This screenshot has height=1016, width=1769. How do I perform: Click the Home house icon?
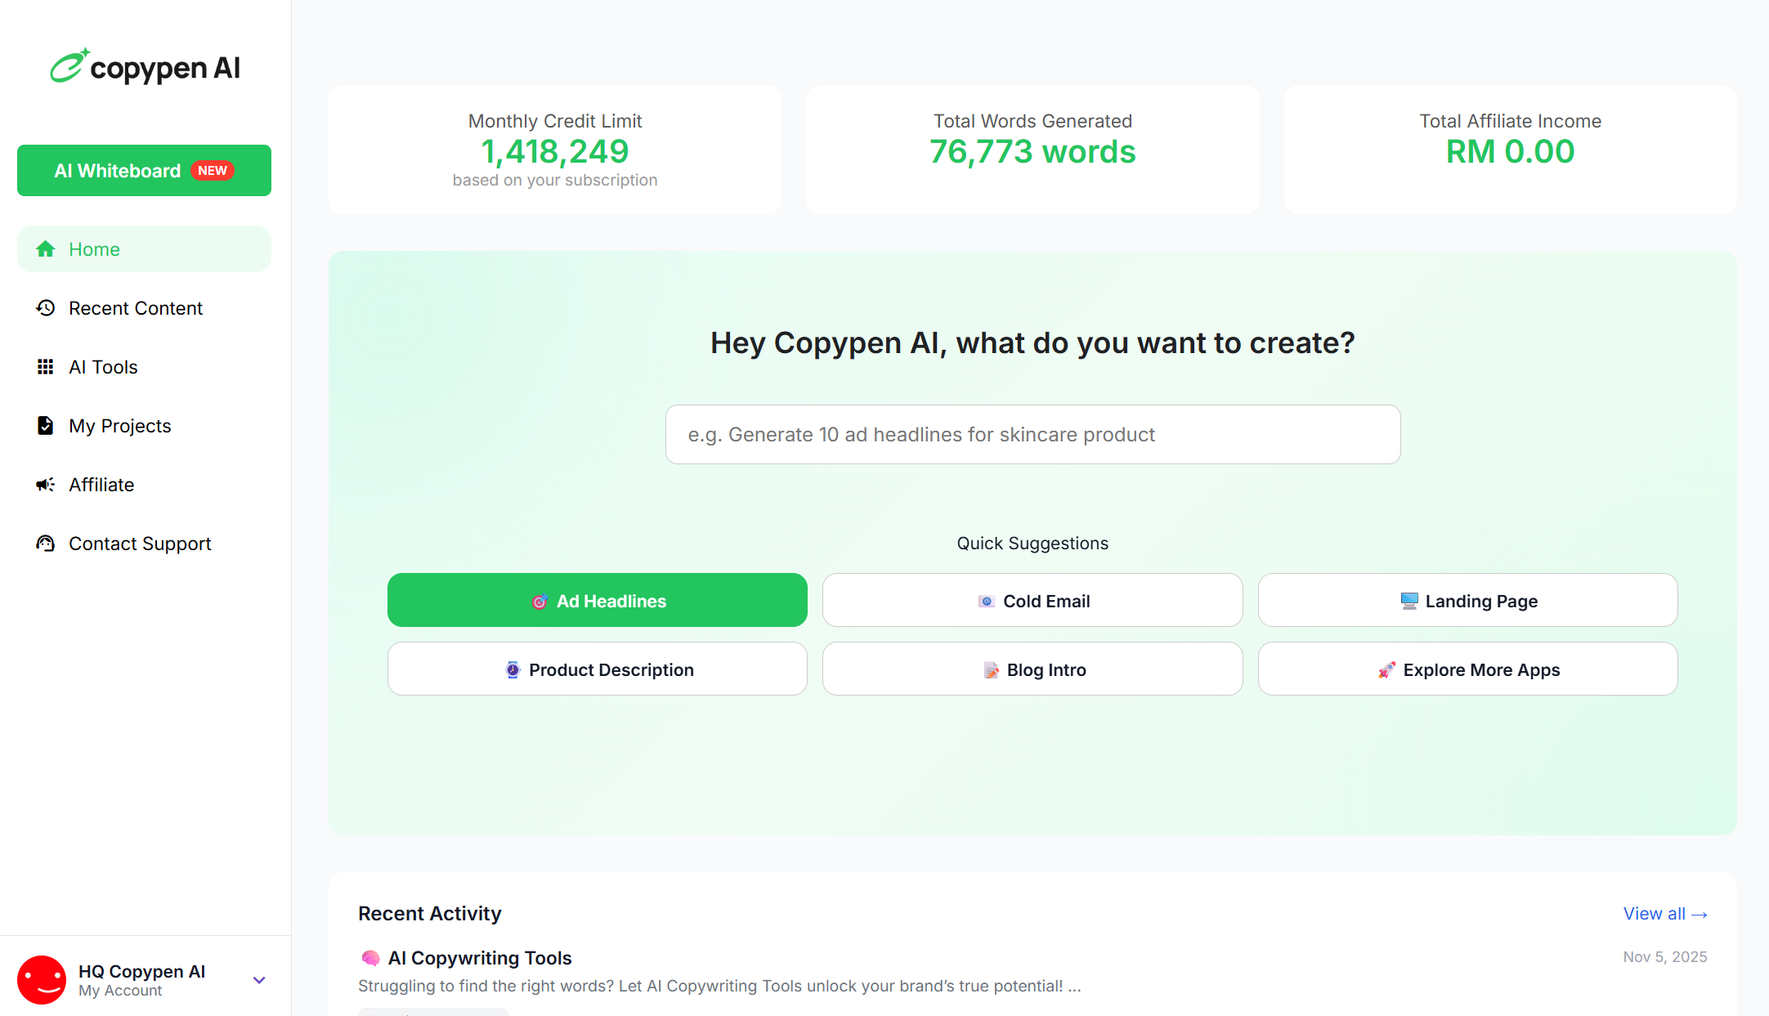46,249
